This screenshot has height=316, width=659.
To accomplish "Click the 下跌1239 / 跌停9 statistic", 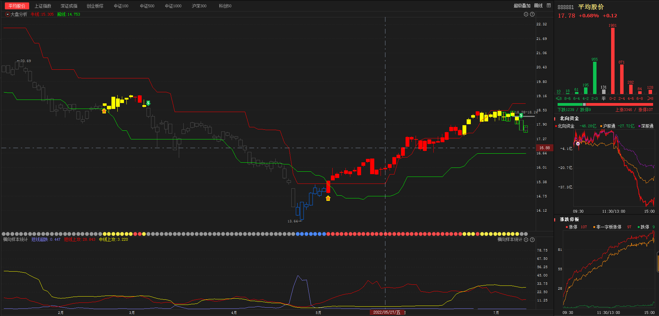I will (x=574, y=110).
